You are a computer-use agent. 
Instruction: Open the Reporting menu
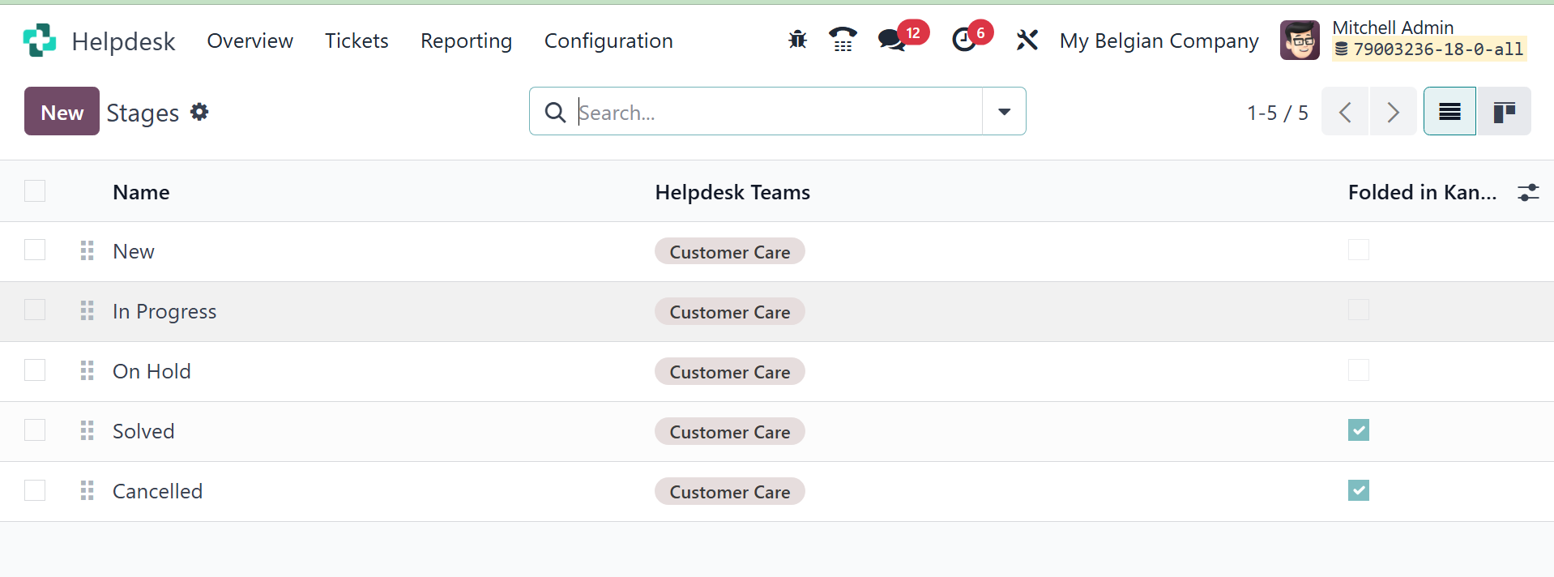click(466, 41)
